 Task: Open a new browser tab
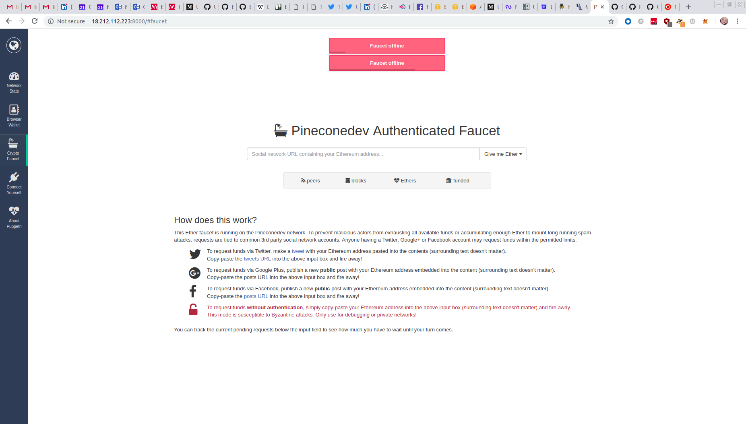(x=688, y=7)
